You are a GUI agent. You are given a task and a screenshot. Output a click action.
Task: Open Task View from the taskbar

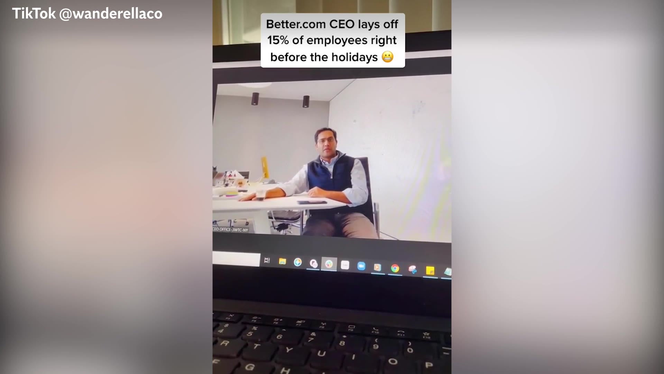[x=267, y=260]
